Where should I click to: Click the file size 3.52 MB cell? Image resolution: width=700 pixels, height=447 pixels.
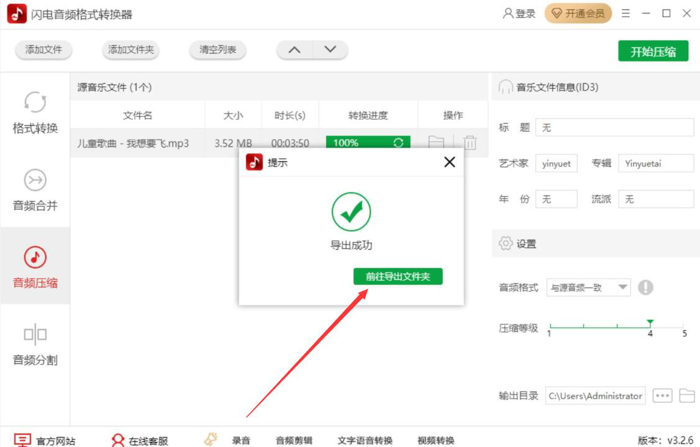pos(233,143)
